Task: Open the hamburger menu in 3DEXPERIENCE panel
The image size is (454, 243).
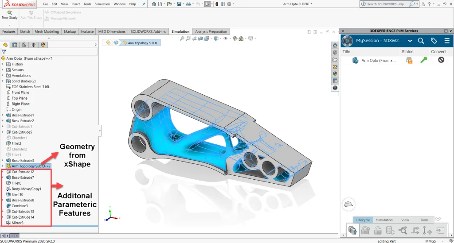Action: pyautogui.click(x=447, y=41)
